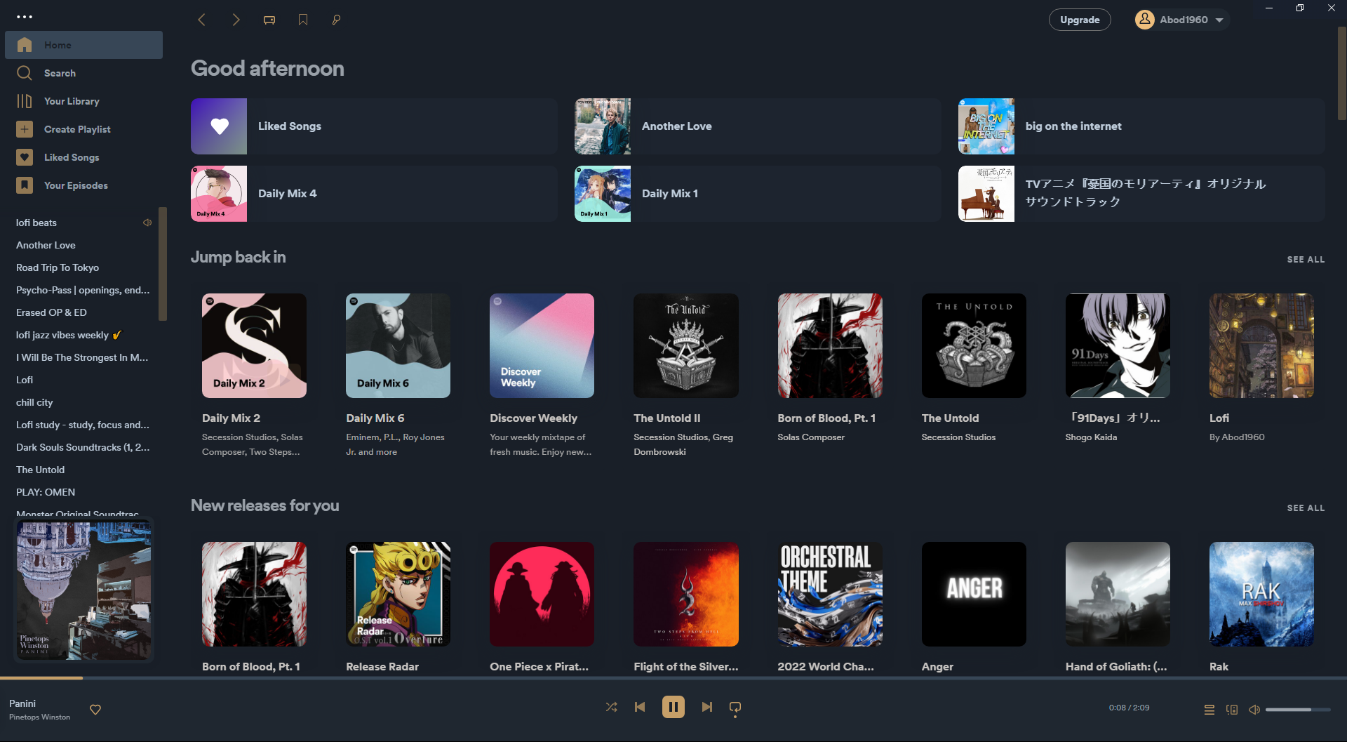
Task: Click the Your Library icon
Action: coord(25,101)
